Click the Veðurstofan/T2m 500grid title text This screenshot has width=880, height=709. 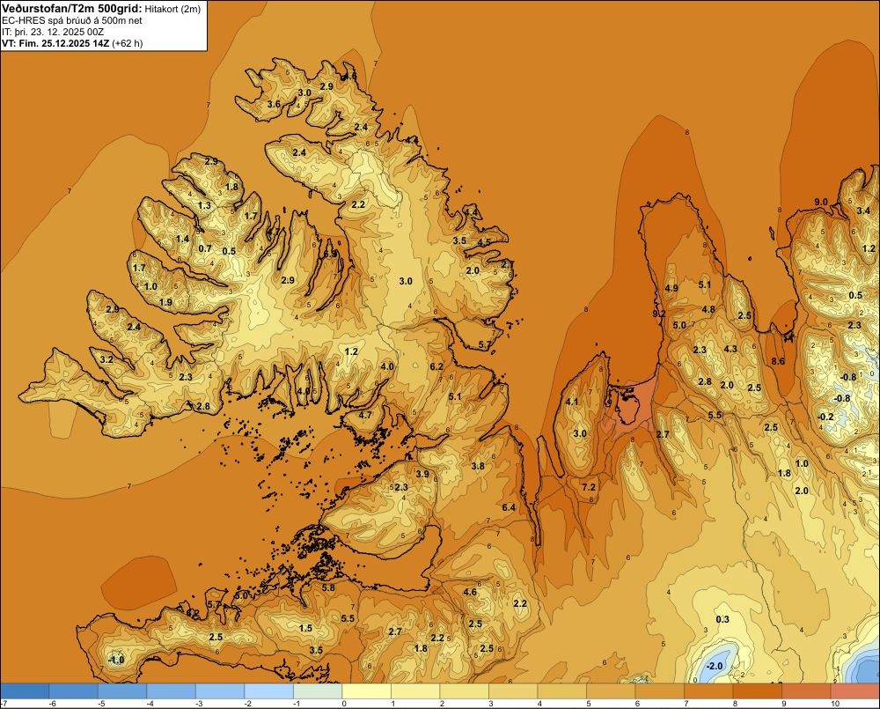pyautogui.click(x=70, y=8)
